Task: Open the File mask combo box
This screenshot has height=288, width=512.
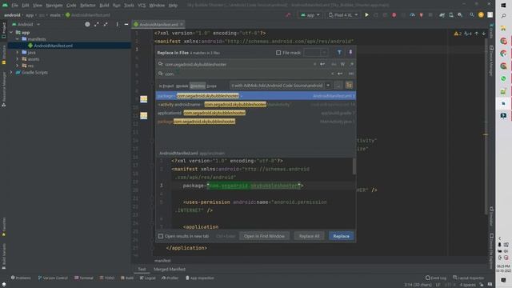Action: click(x=315, y=53)
